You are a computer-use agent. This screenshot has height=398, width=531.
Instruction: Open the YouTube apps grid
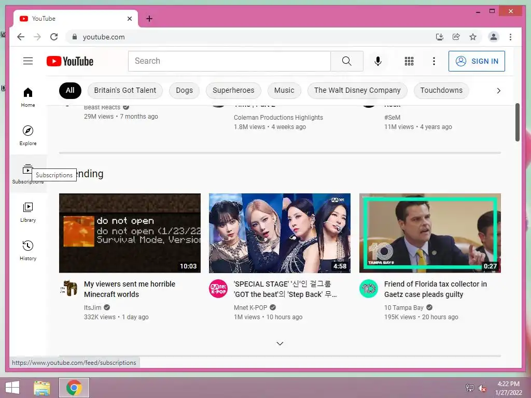(409, 61)
